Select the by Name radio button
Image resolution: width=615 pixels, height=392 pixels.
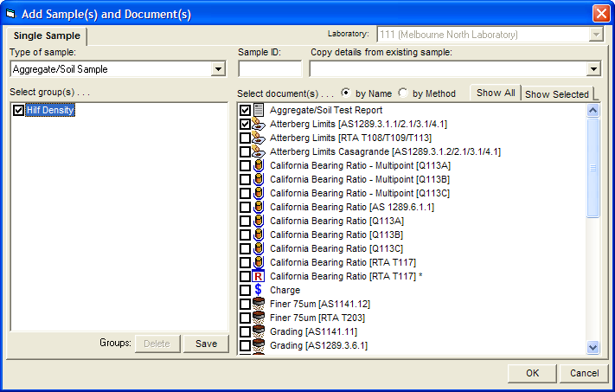click(x=345, y=93)
